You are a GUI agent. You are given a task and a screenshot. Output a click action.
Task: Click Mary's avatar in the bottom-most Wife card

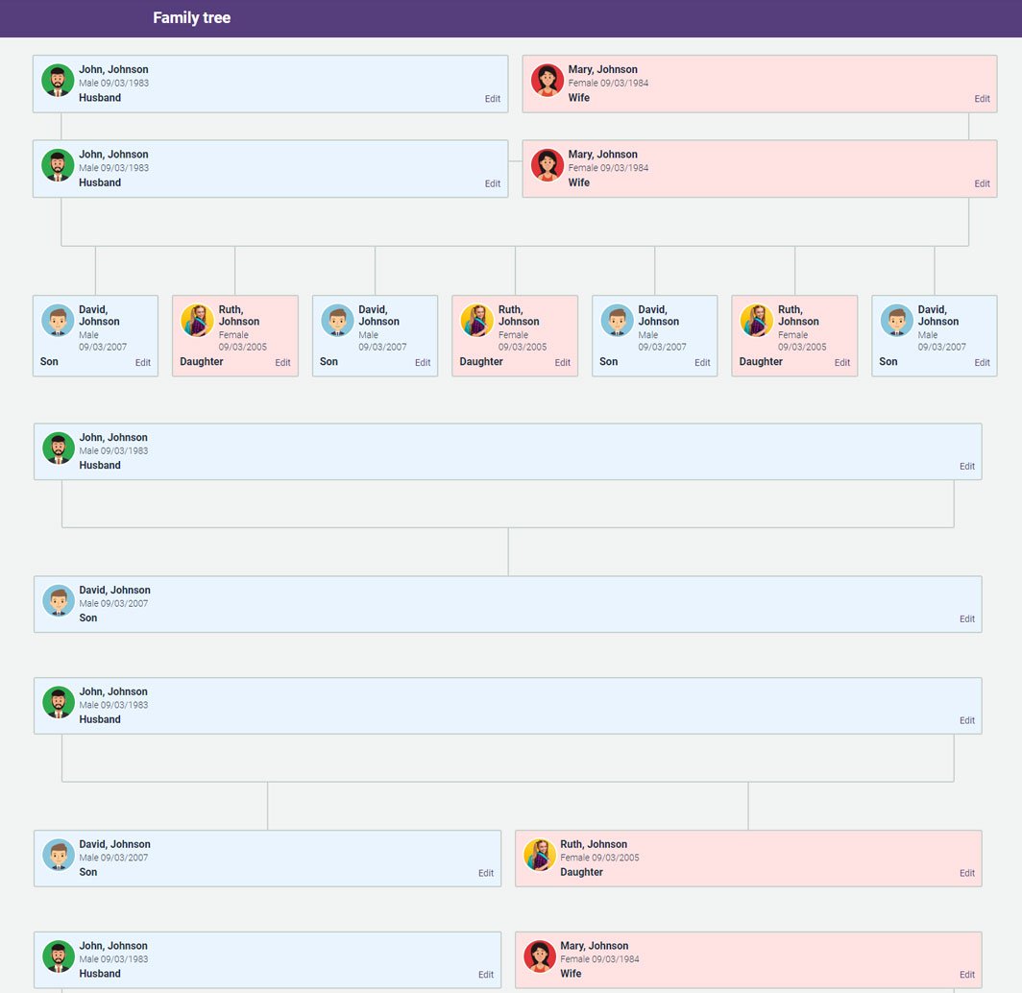click(x=540, y=957)
